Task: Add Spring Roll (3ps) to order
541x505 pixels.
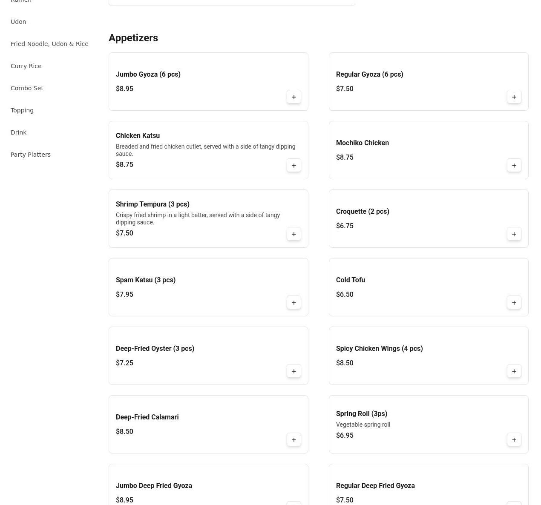Action: pyautogui.click(x=514, y=440)
